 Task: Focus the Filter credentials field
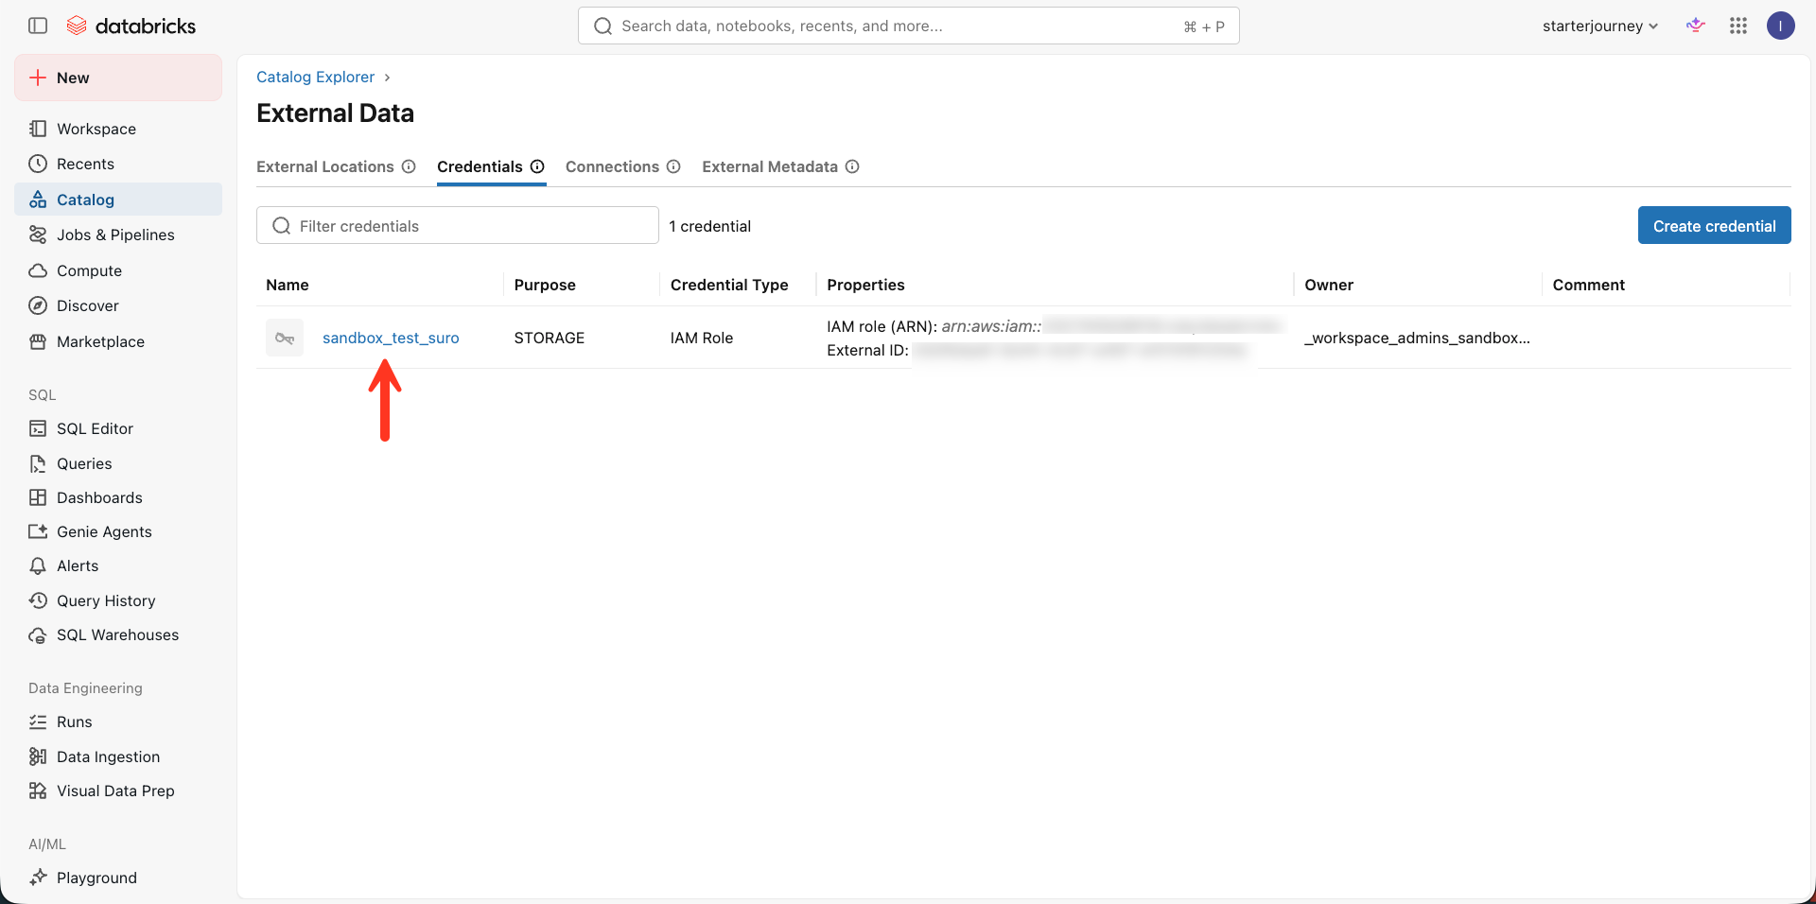(458, 225)
